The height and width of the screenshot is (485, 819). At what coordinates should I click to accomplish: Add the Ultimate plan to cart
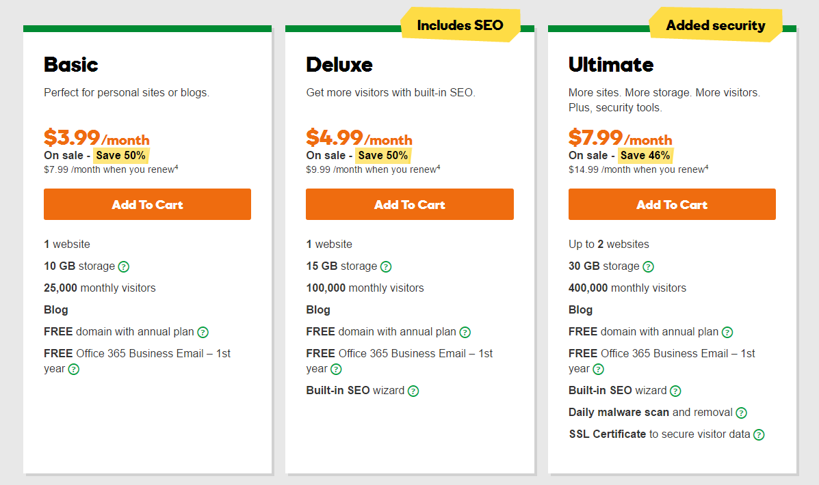click(672, 204)
